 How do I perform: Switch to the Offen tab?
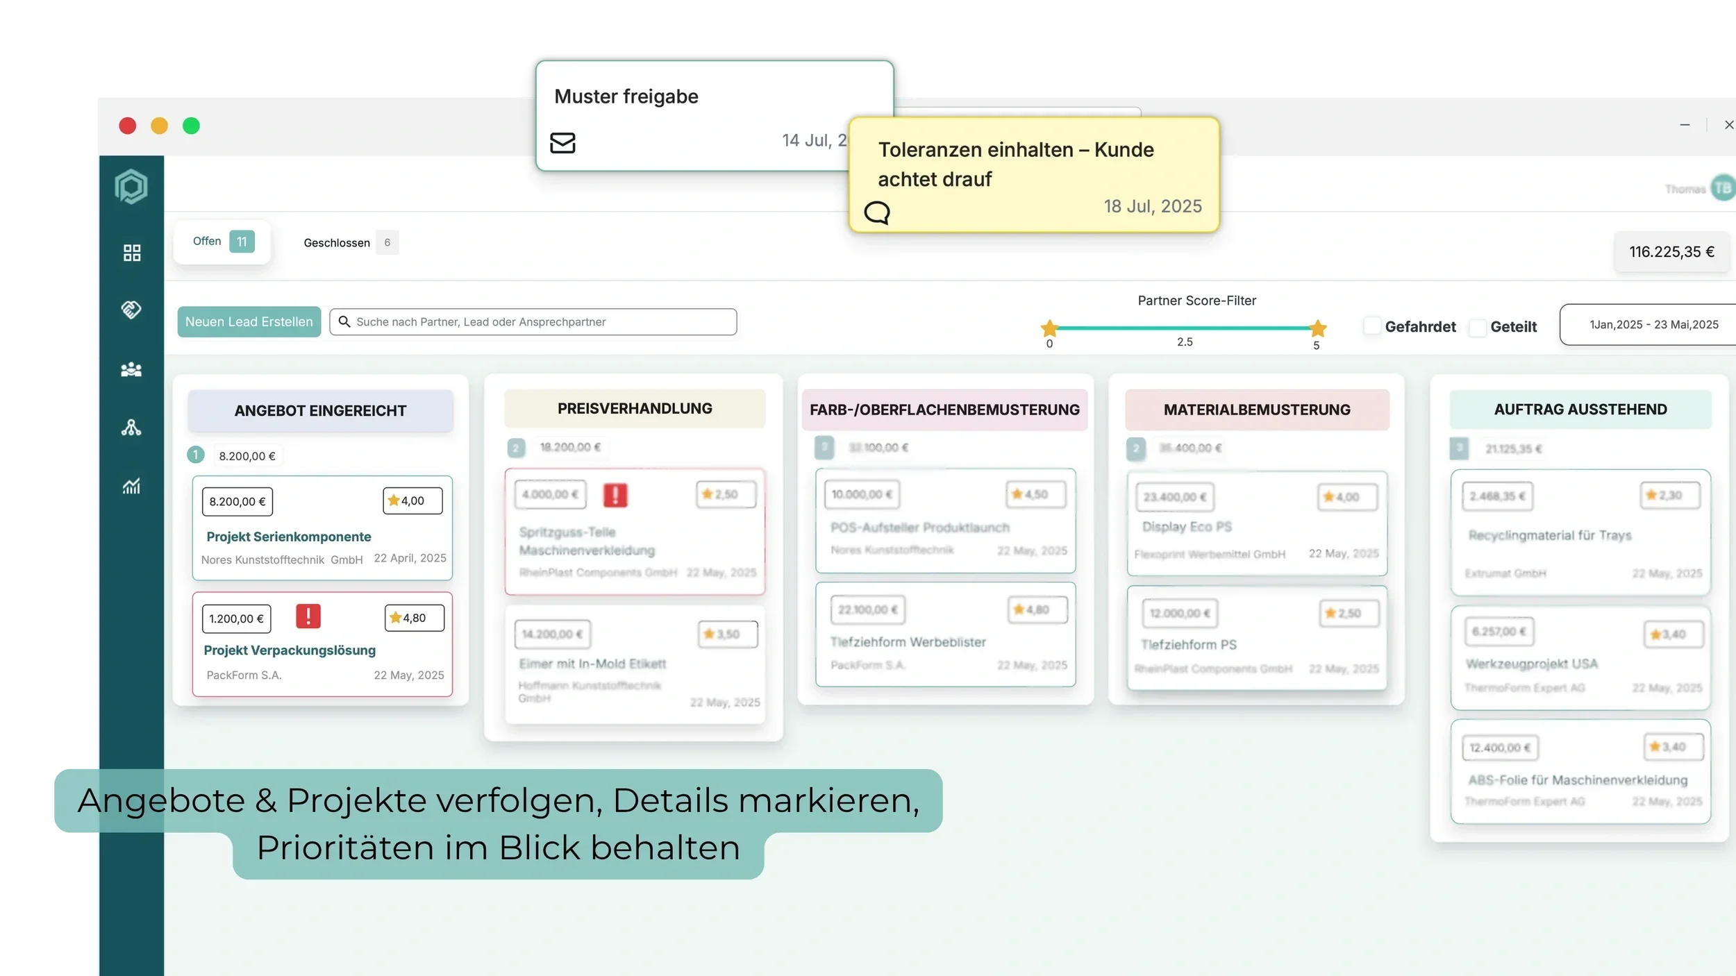[x=222, y=242]
